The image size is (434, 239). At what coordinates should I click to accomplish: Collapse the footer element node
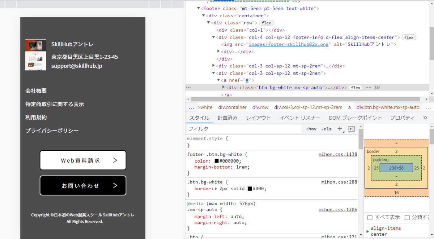click(x=199, y=8)
